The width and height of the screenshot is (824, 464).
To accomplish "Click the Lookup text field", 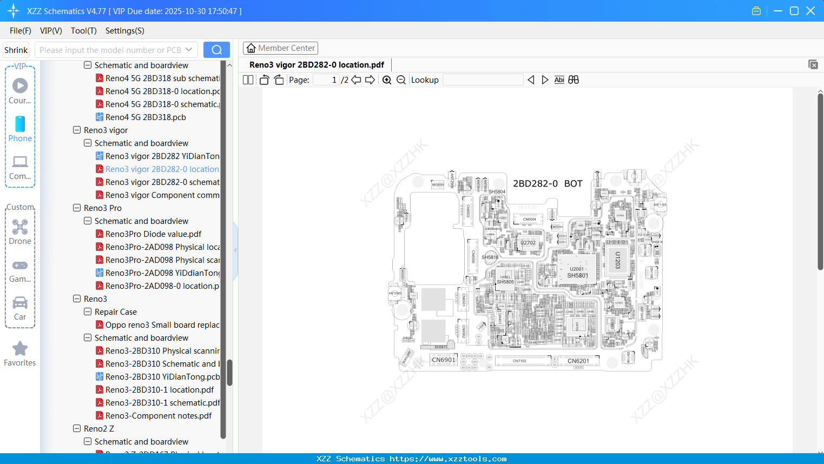I will coord(483,80).
